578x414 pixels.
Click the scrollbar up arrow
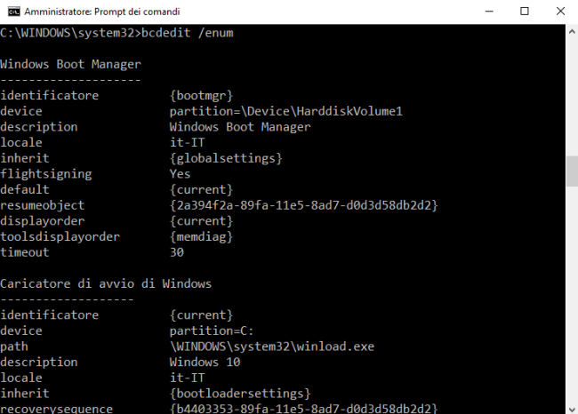(x=572, y=32)
